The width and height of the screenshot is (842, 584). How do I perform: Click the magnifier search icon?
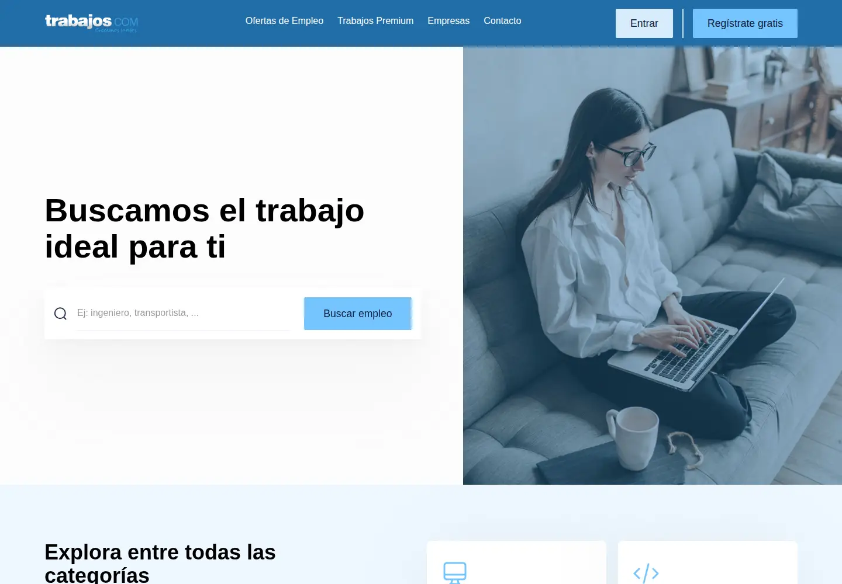tap(60, 314)
